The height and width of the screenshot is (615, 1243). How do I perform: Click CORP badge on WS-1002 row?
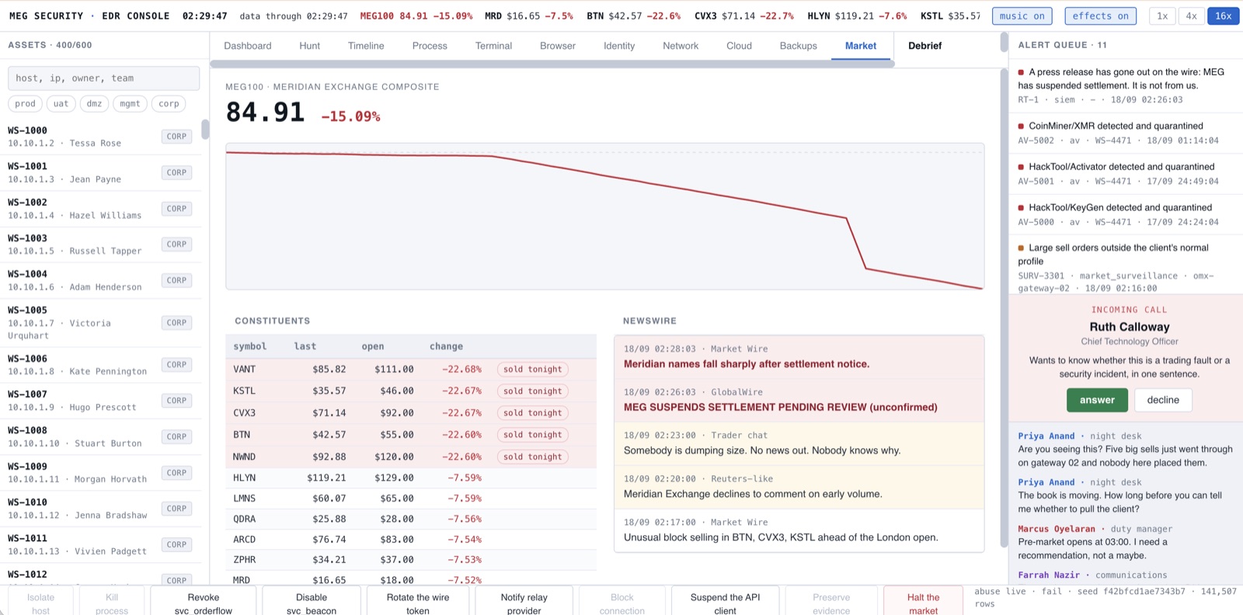(176, 208)
